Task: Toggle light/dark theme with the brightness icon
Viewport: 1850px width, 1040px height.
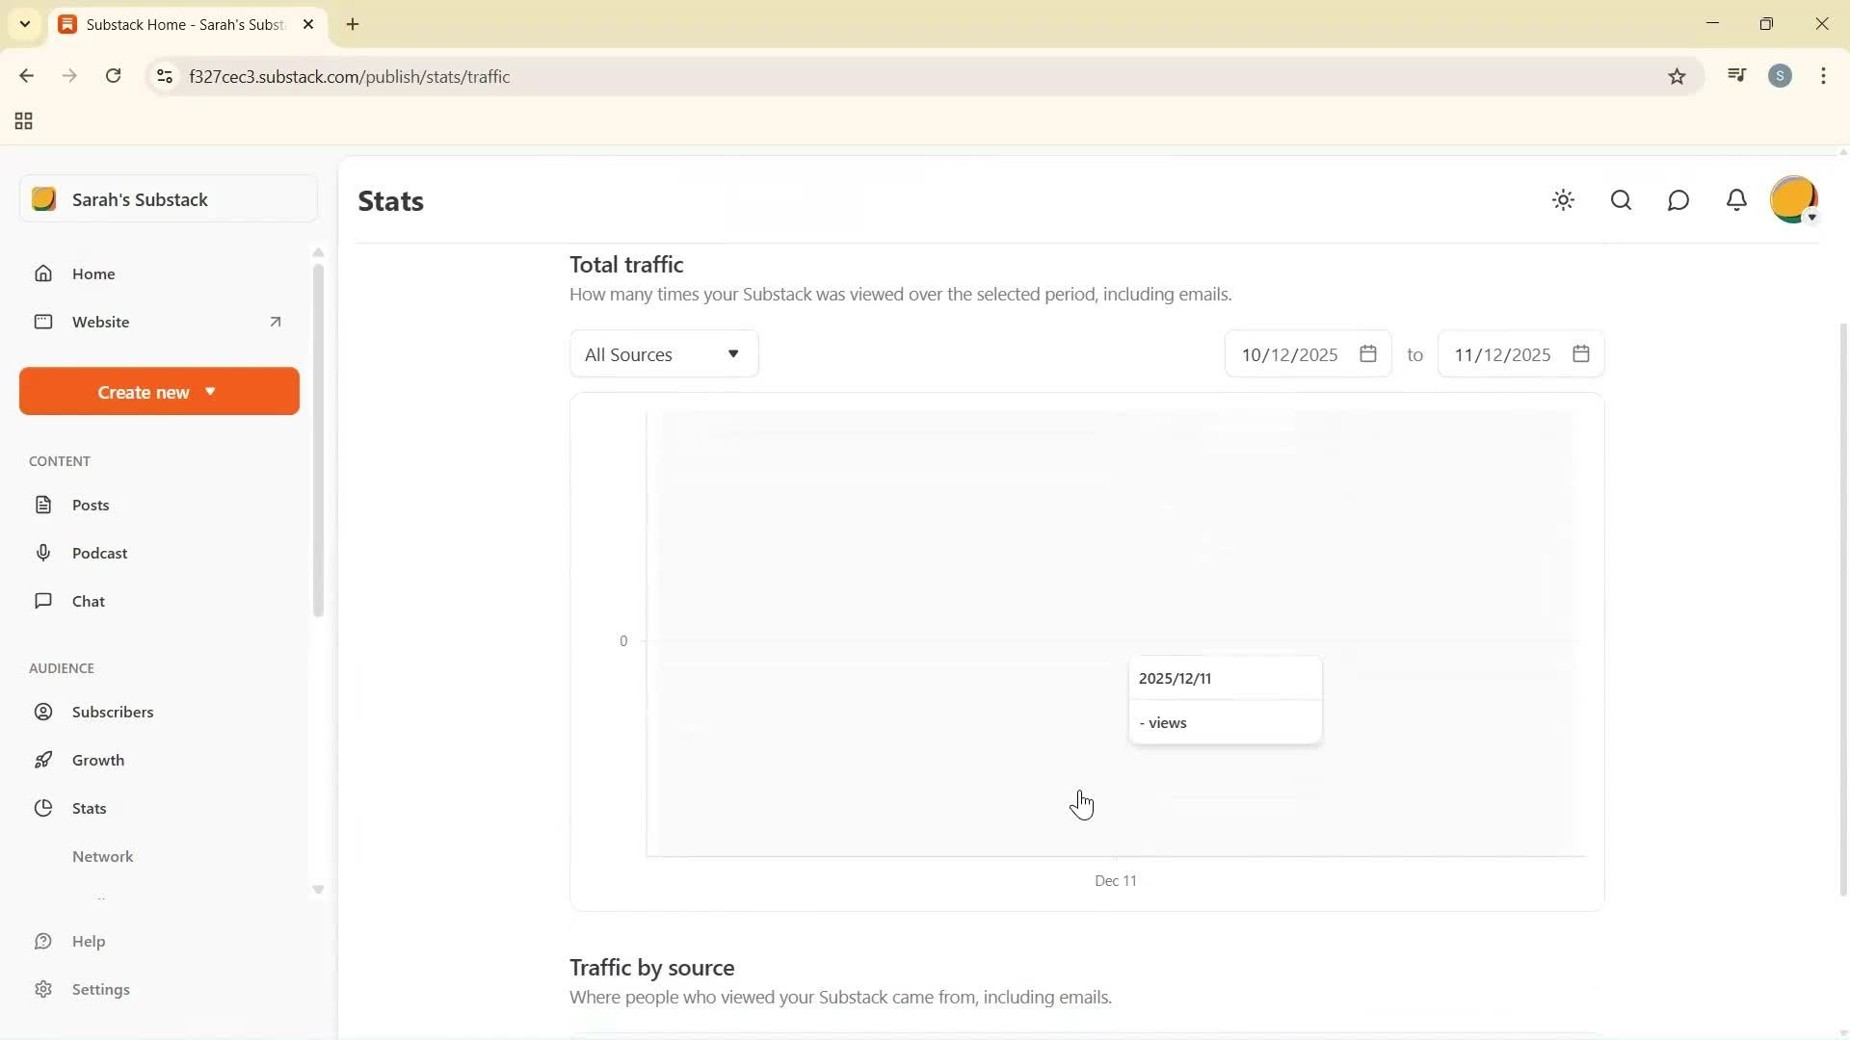Action: [1563, 200]
